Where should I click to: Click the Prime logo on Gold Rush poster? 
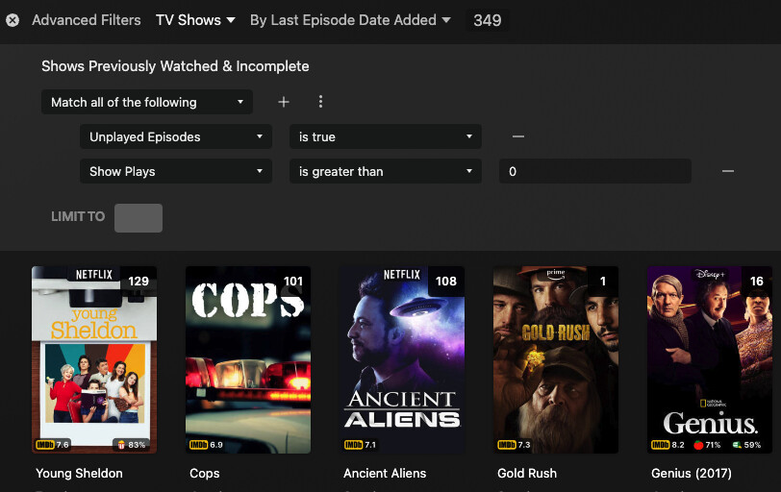coord(556,273)
